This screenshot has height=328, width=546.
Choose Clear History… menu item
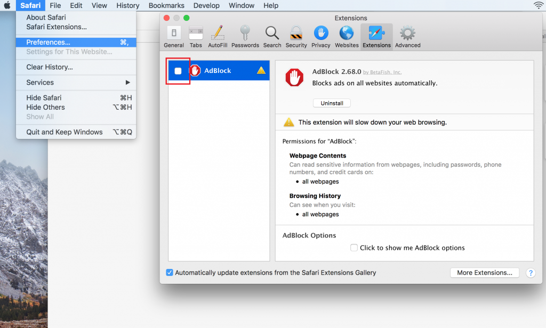(x=76, y=67)
